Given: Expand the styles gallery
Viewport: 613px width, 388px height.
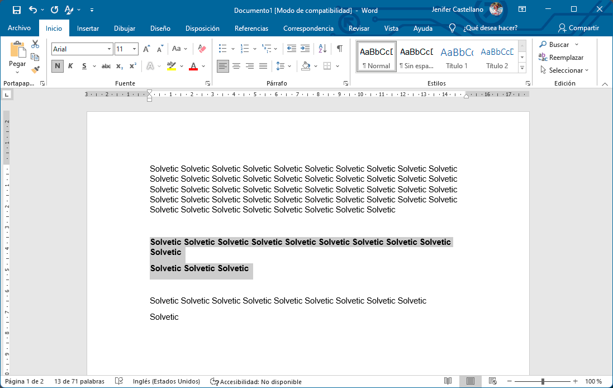Looking at the screenshot, I should (522, 68).
